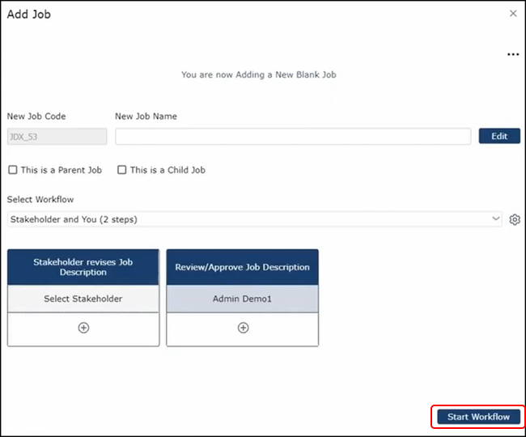Click the Adding a New Blank Job message
The height and width of the screenshot is (437, 526).
[258, 74]
